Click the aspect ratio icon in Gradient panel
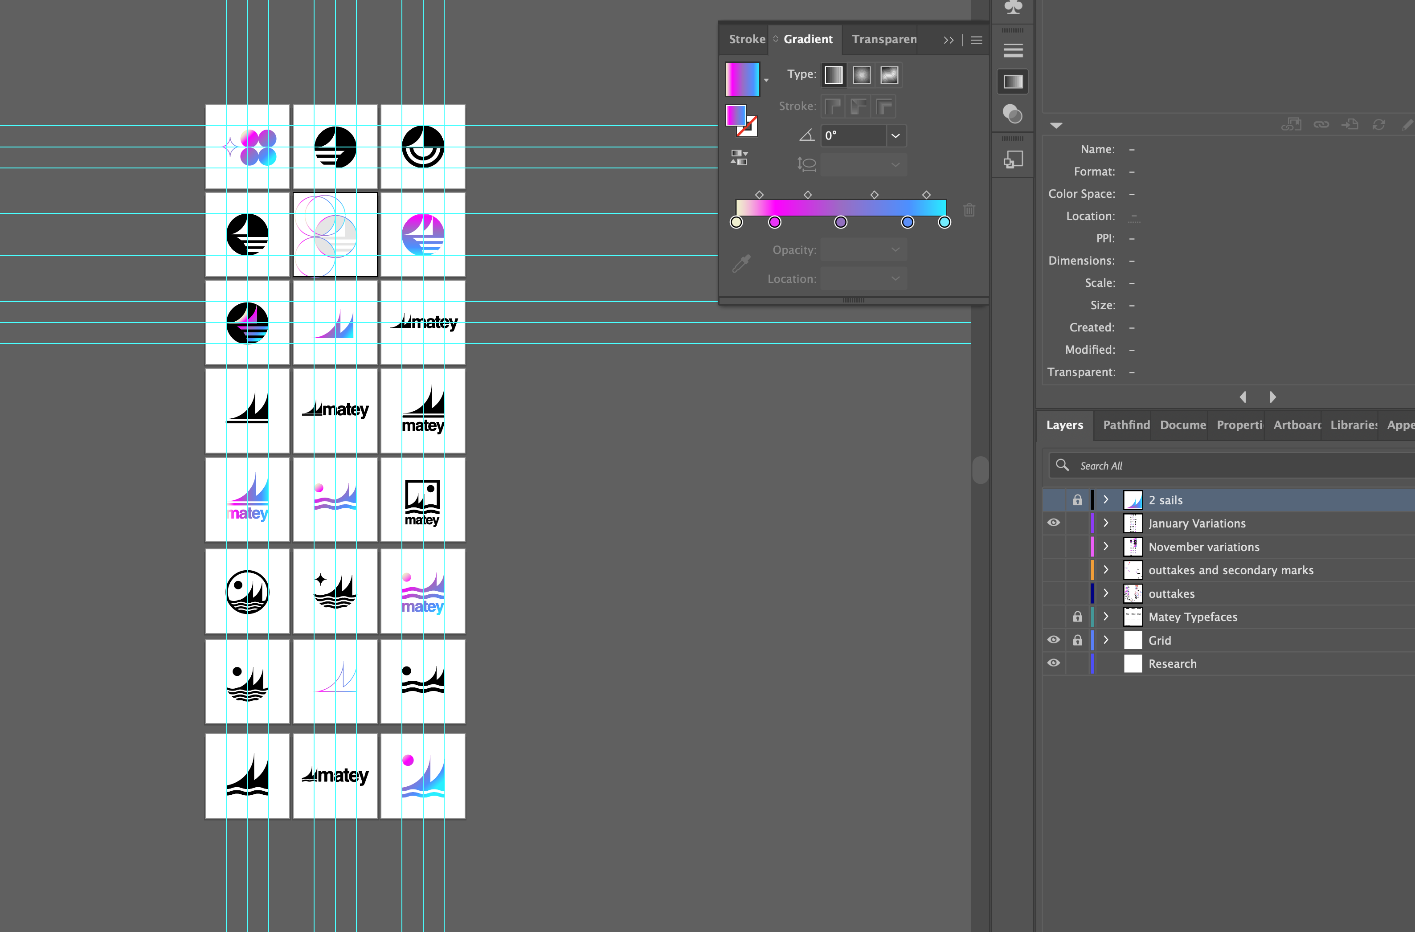The height and width of the screenshot is (932, 1415). [x=806, y=164]
